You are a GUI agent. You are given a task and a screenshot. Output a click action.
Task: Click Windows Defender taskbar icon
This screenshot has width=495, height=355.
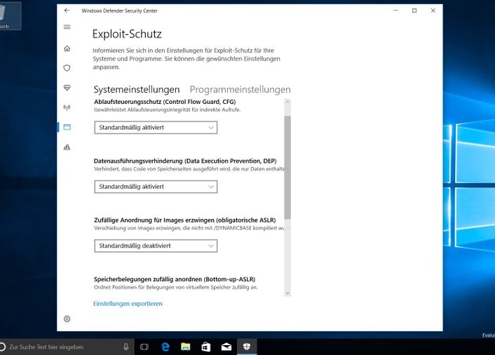coord(247,347)
